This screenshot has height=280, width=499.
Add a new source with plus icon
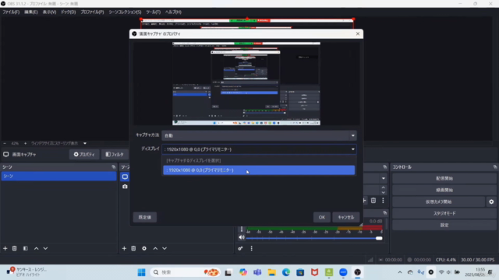[x=124, y=248]
